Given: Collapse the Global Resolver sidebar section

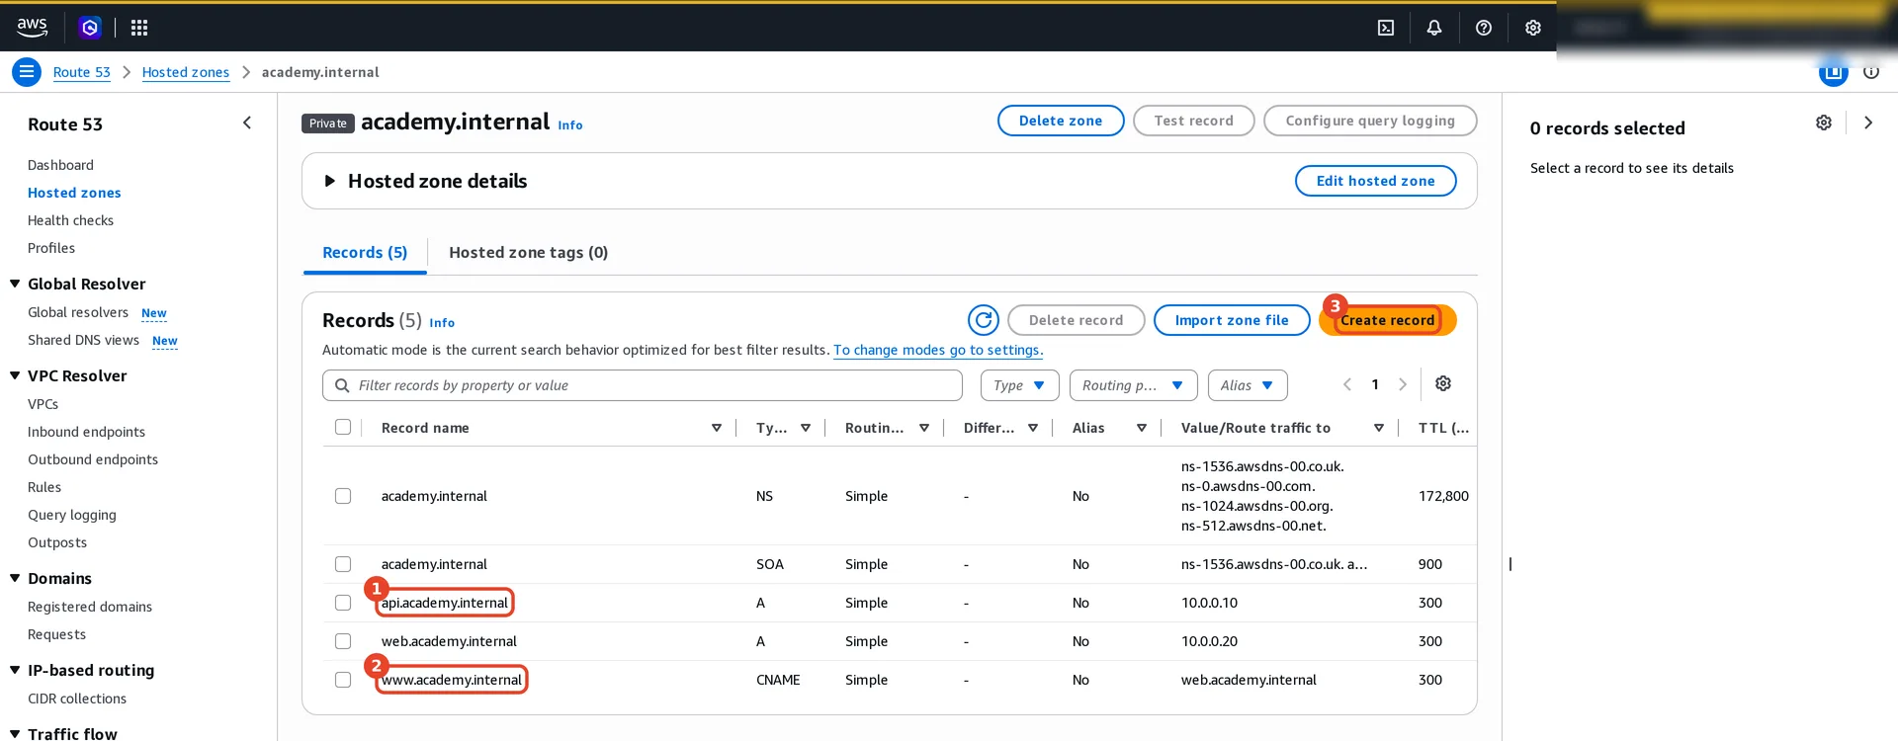Looking at the screenshot, I should click(x=15, y=284).
